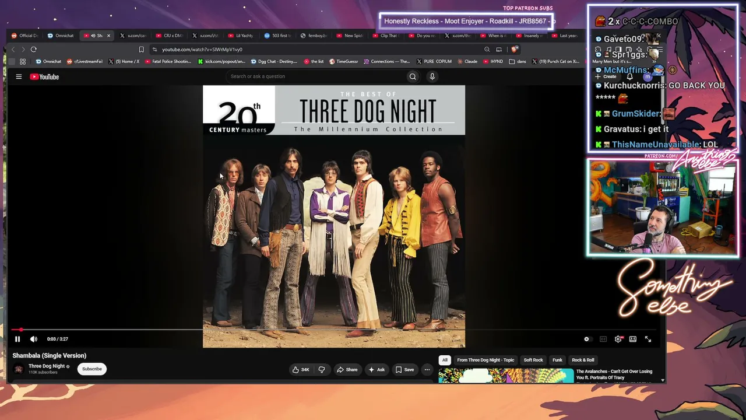Open YouTube player settings gear
Screen dimensions: 746x420
coord(618,339)
